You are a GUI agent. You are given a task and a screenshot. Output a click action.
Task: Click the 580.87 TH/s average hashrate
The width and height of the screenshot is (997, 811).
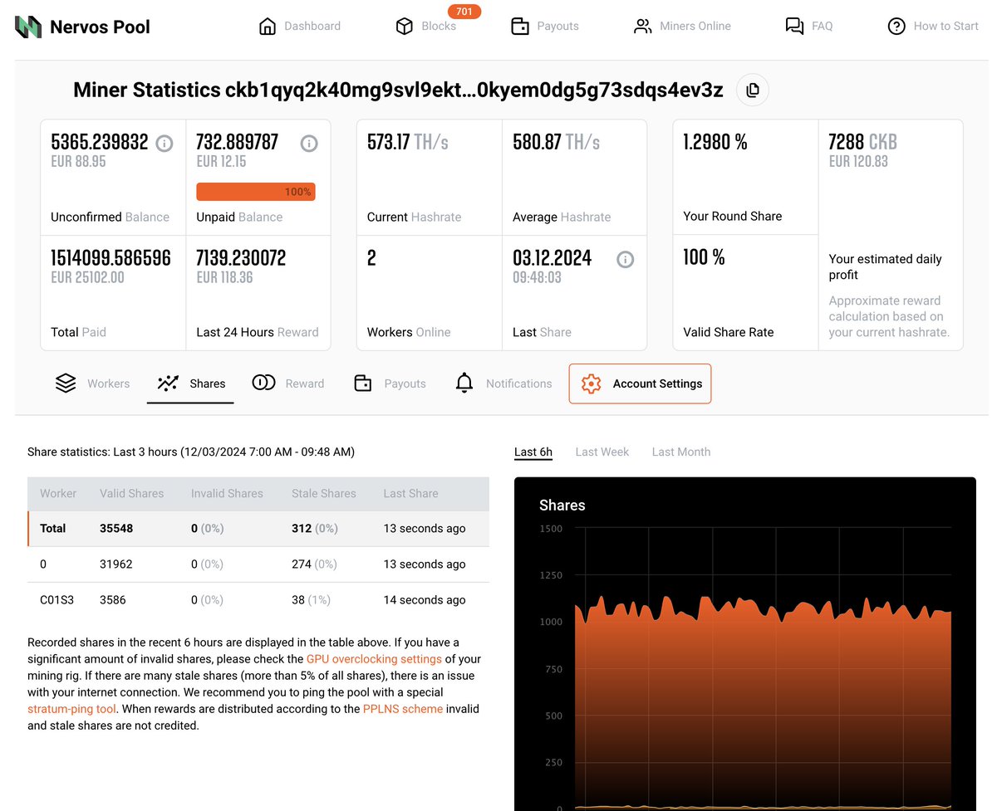tap(556, 143)
